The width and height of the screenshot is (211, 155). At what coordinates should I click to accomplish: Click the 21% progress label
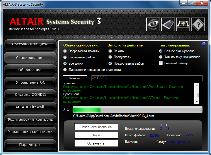[66, 110]
